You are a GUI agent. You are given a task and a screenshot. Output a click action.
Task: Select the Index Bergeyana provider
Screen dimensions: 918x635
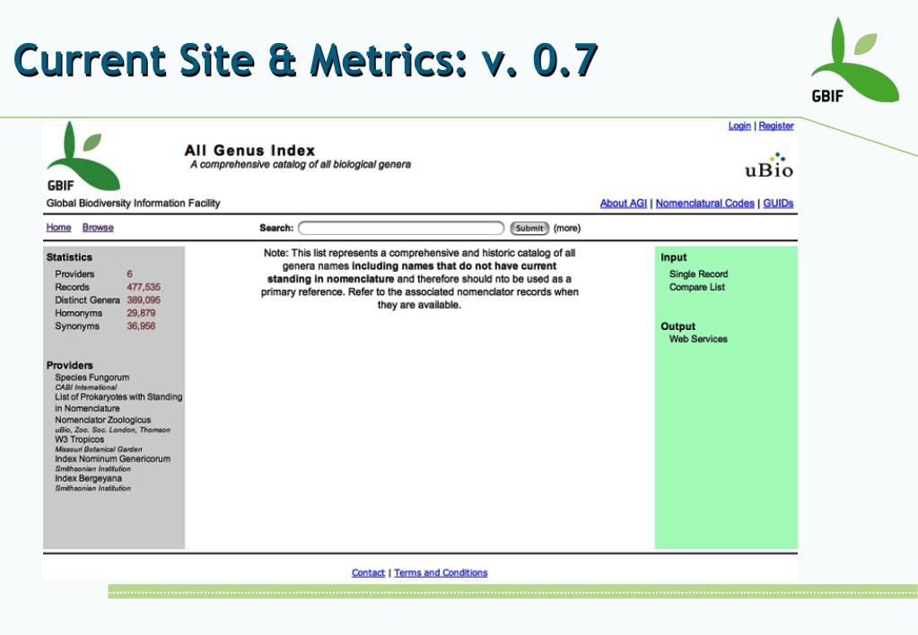coord(89,478)
